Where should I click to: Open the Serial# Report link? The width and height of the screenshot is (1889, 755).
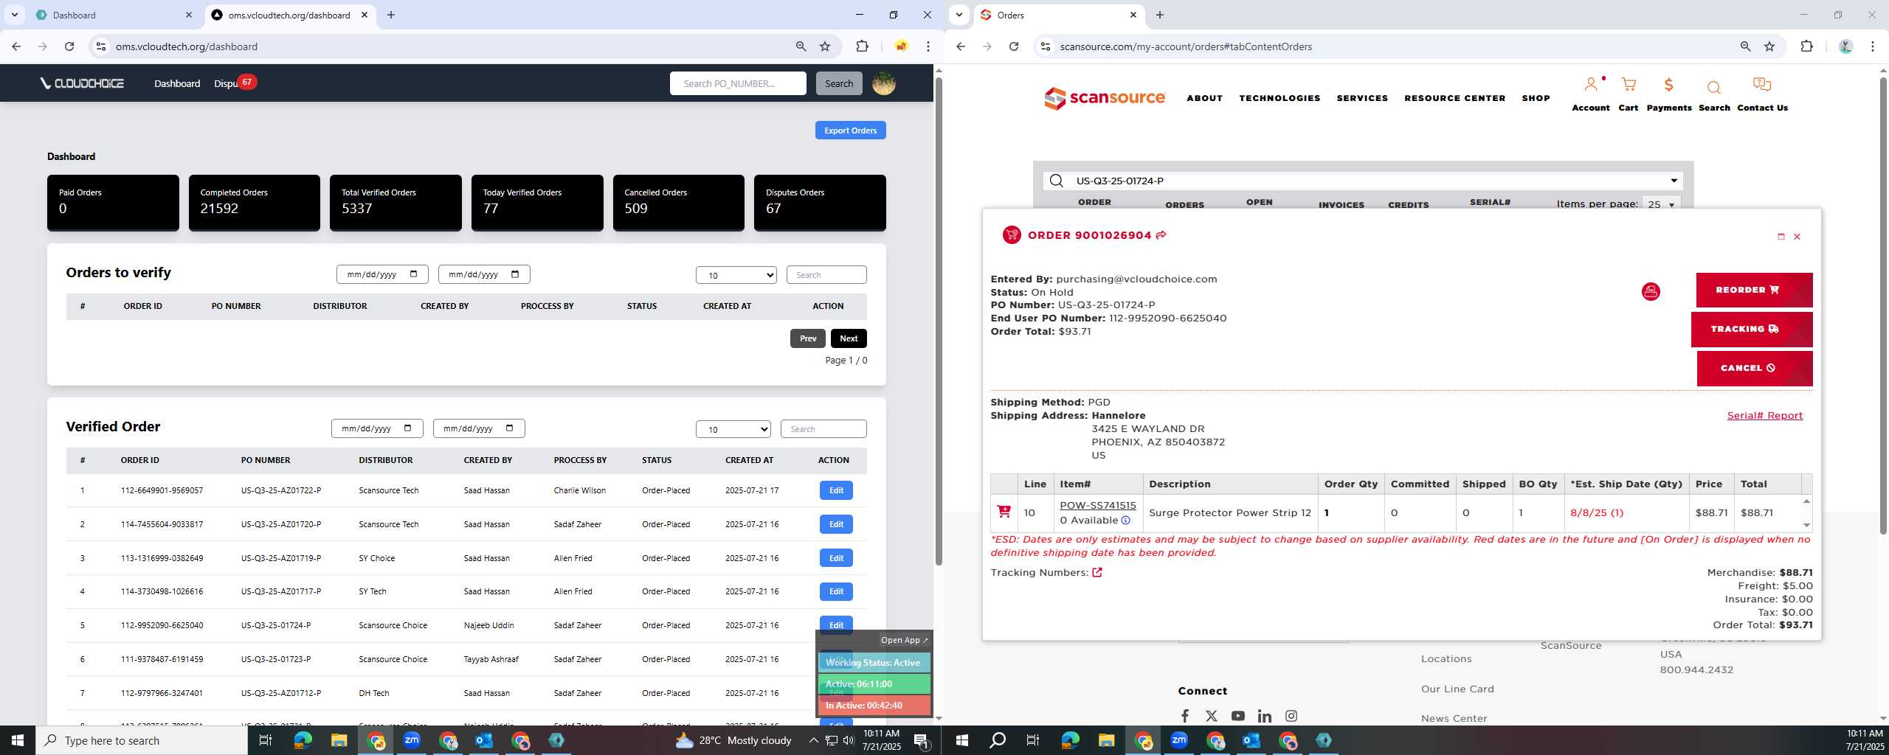(x=1764, y=416)
